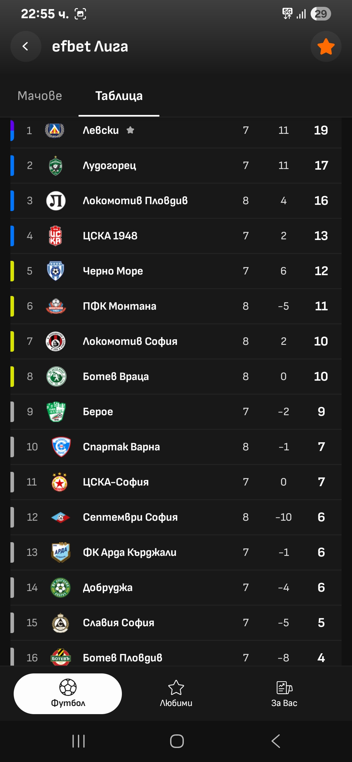
Task: Click the Левски team crest
Action: point(55,130)
